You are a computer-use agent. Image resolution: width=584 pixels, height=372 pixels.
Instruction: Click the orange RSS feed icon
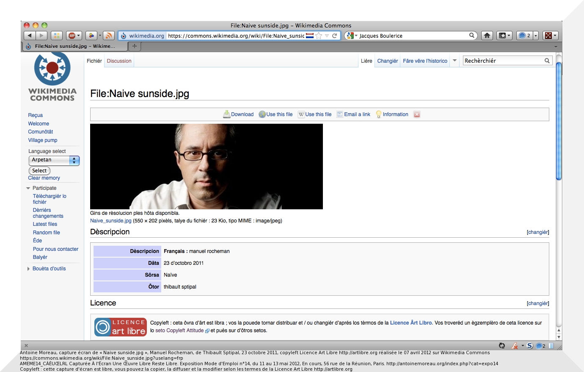point(109,36)
